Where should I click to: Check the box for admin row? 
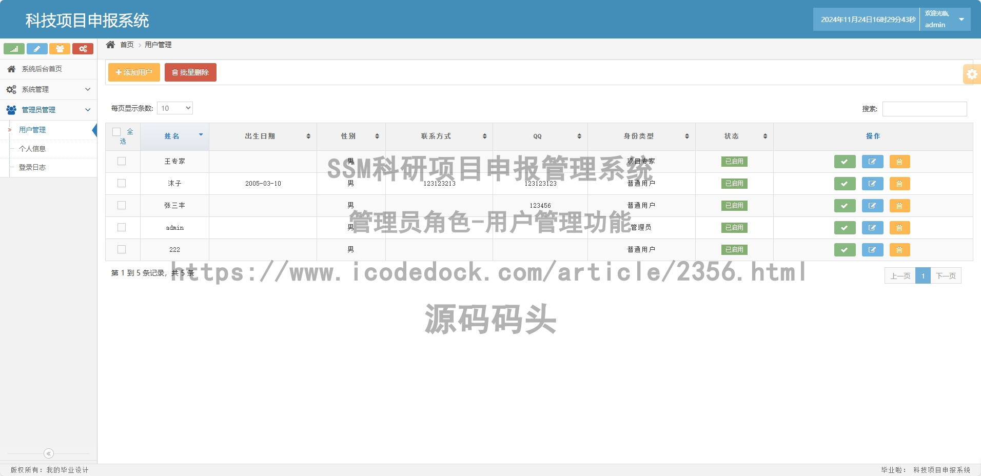click(122, 227)
